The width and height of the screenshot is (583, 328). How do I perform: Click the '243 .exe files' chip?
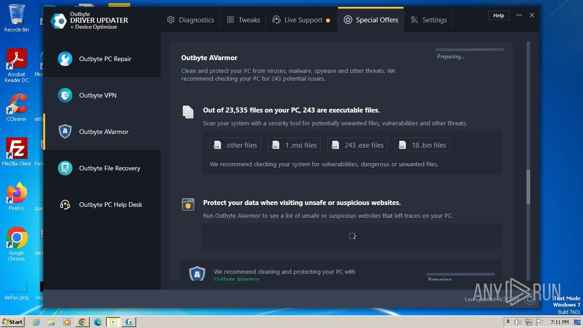click(x=358, y=145)
